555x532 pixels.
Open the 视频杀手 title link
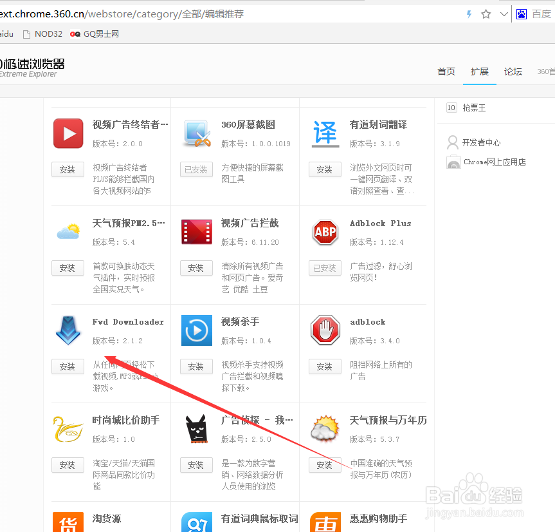click(241, 322)
